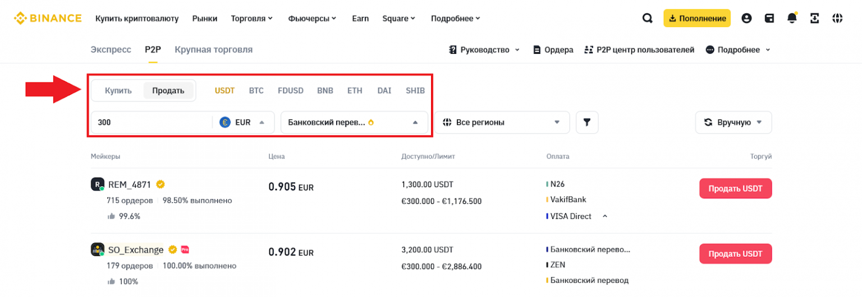
Task: Click the yellow Пополнение button
Action: [x=696, y=18]
